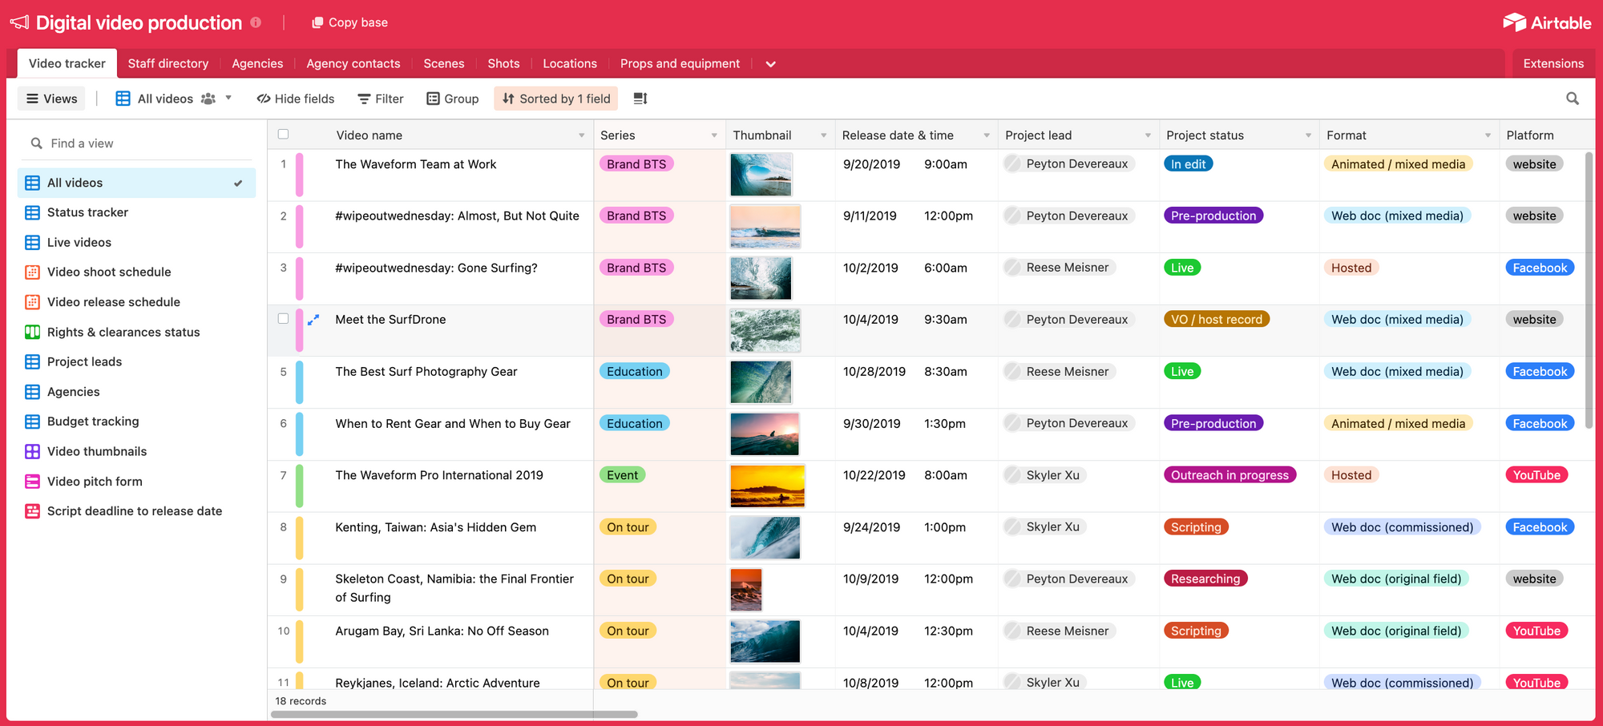
Task: Click Event series tag
Action: tap(622, 475)
